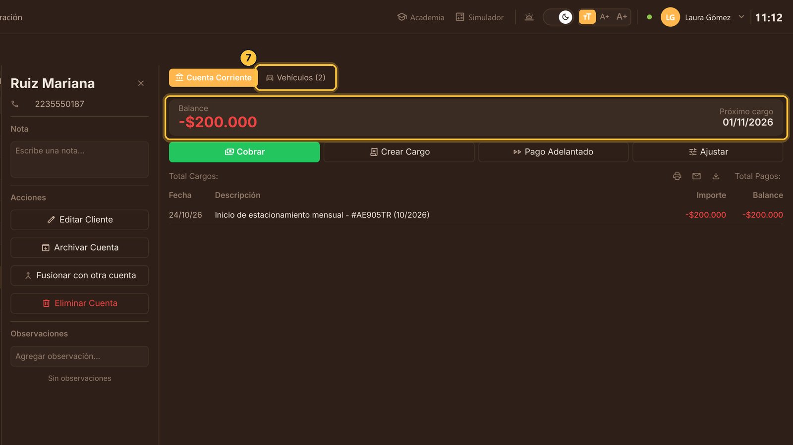
Task: Click Archivar Cuenta button
Action: 79,247
